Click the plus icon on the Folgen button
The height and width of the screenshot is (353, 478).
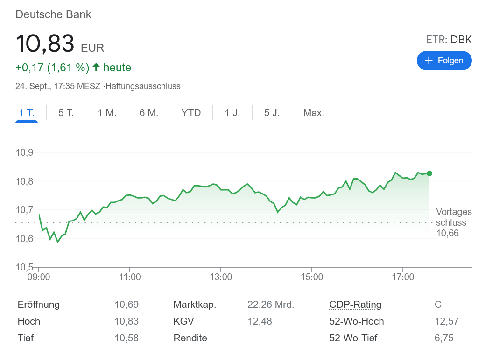[429, 61]
